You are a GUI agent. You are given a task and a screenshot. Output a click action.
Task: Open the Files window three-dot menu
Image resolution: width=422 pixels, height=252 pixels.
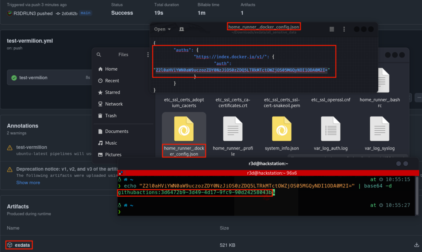coord(148,55)
